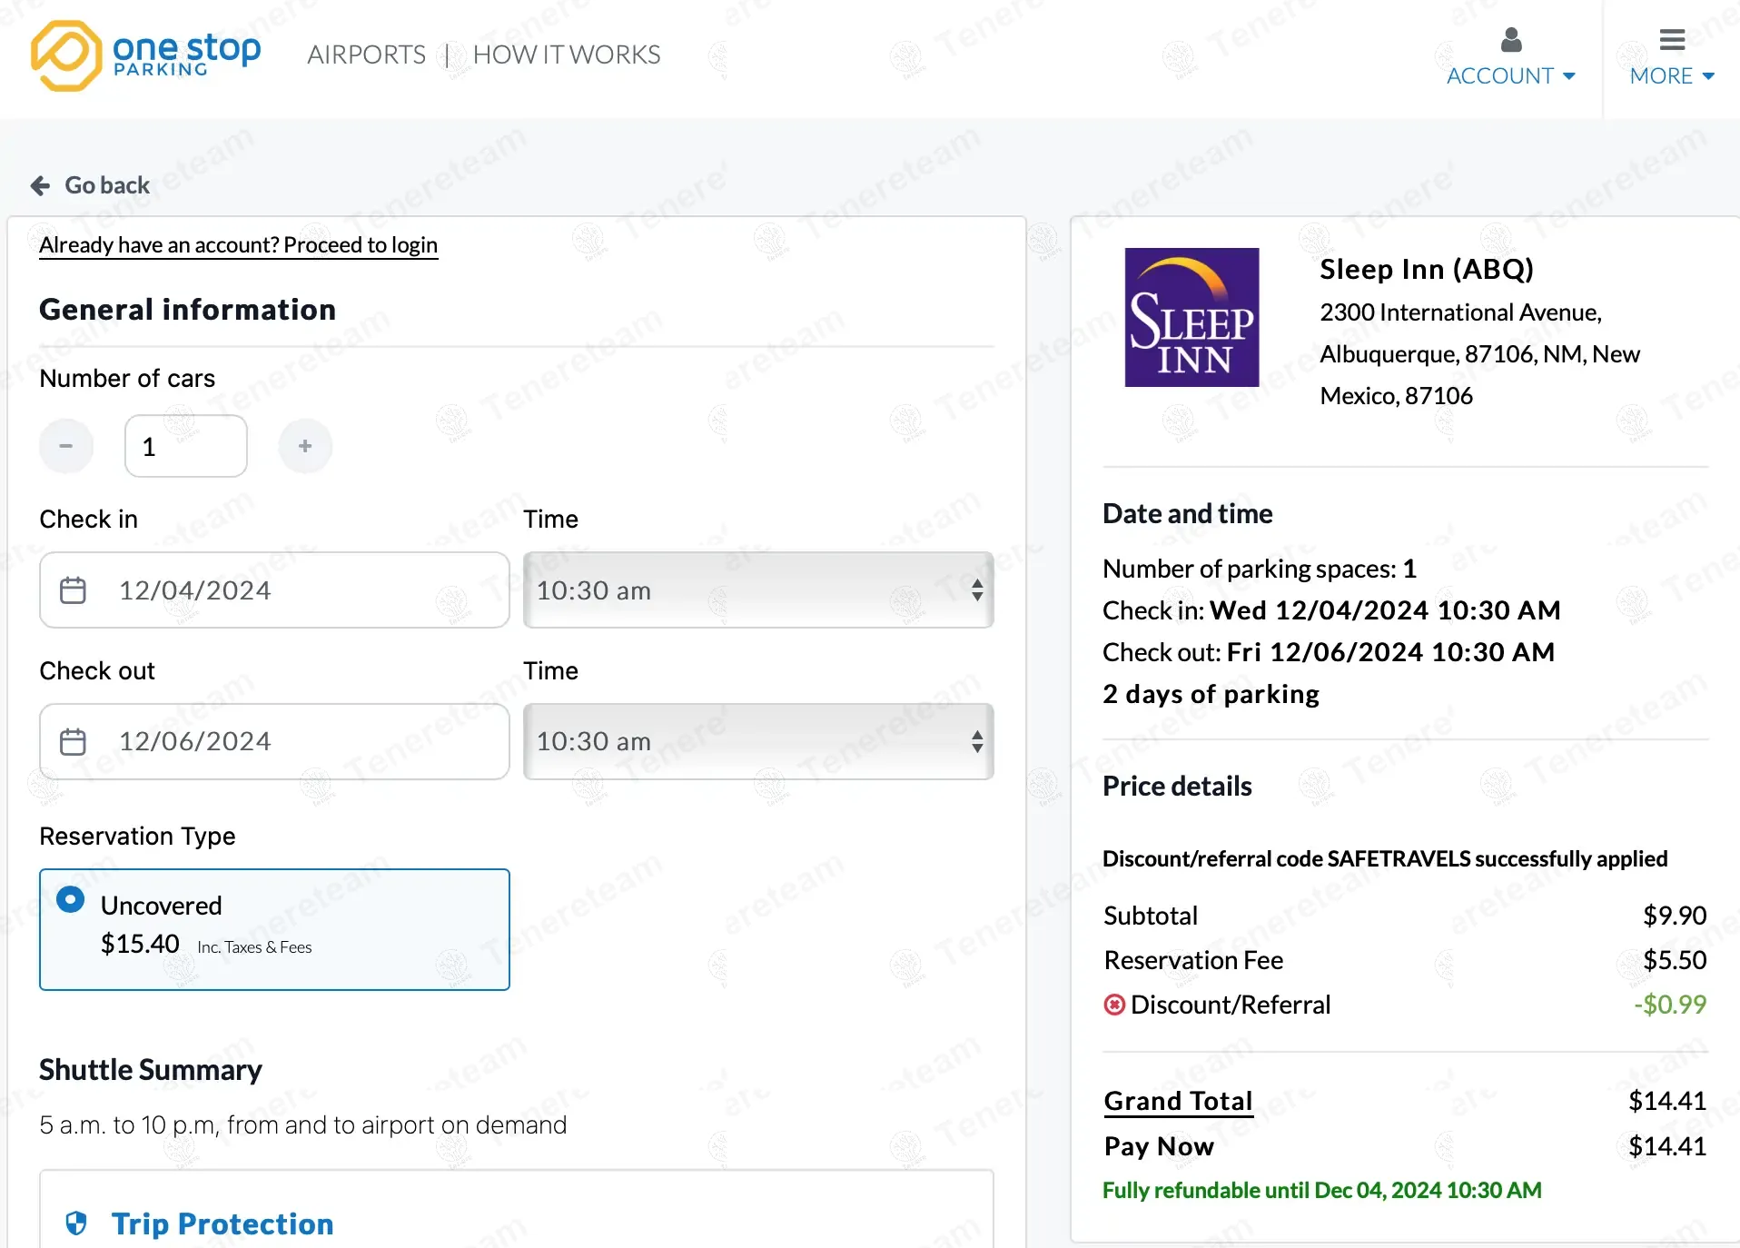1740x1248 pixels.
Task: Click the number of cars input field
Action: pyautogui.click(x=186, y=446)
